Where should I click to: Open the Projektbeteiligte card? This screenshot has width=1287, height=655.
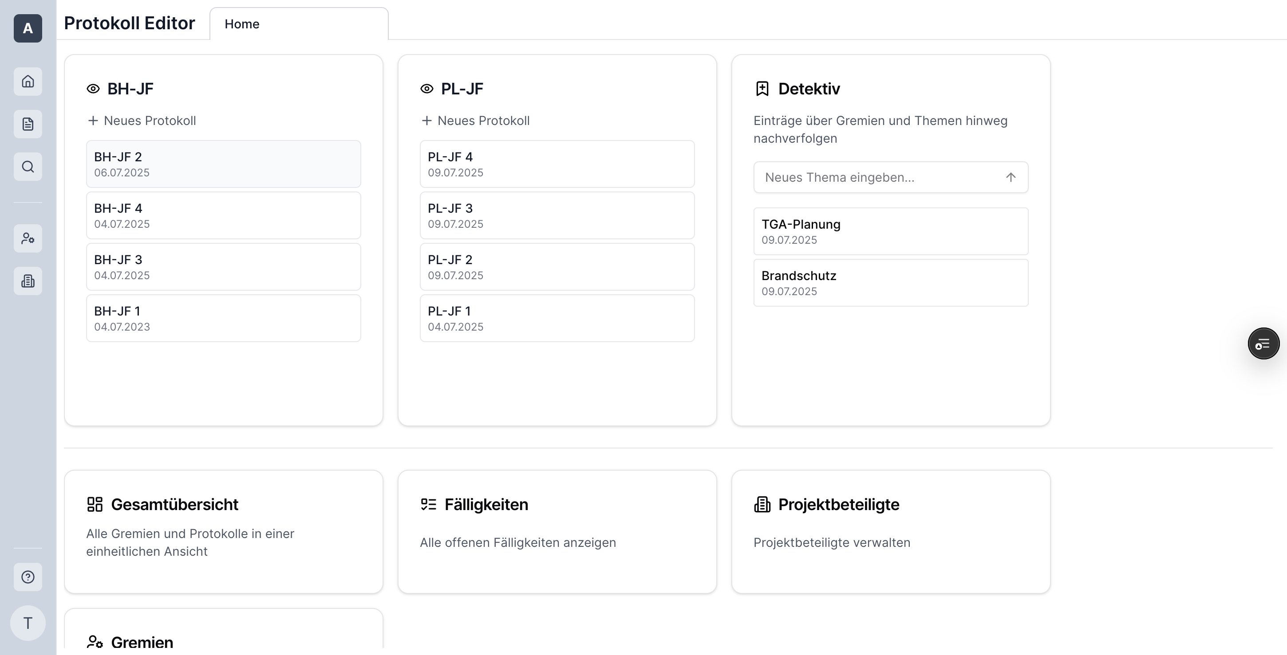click(x=891, y=532)
